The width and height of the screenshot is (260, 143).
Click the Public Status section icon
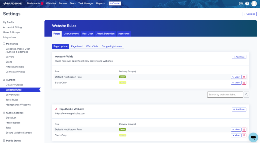(4, 140)
